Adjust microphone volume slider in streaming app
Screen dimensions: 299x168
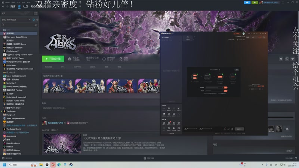pos(191,128)
